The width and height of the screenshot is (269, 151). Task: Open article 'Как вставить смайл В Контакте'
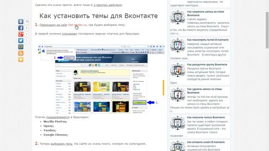coord(206,142)
